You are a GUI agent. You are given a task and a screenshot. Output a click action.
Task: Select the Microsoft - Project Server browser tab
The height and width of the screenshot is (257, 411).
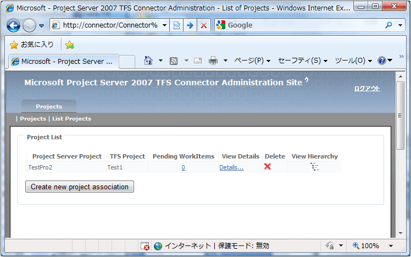(x=64, y=62)
